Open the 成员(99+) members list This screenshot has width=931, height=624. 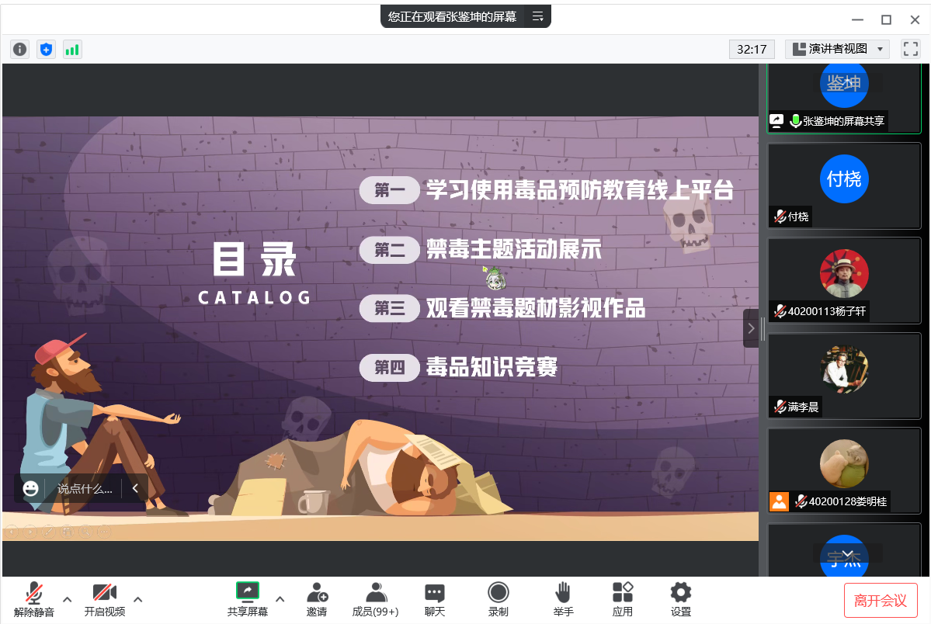click(x=376, y=599)
